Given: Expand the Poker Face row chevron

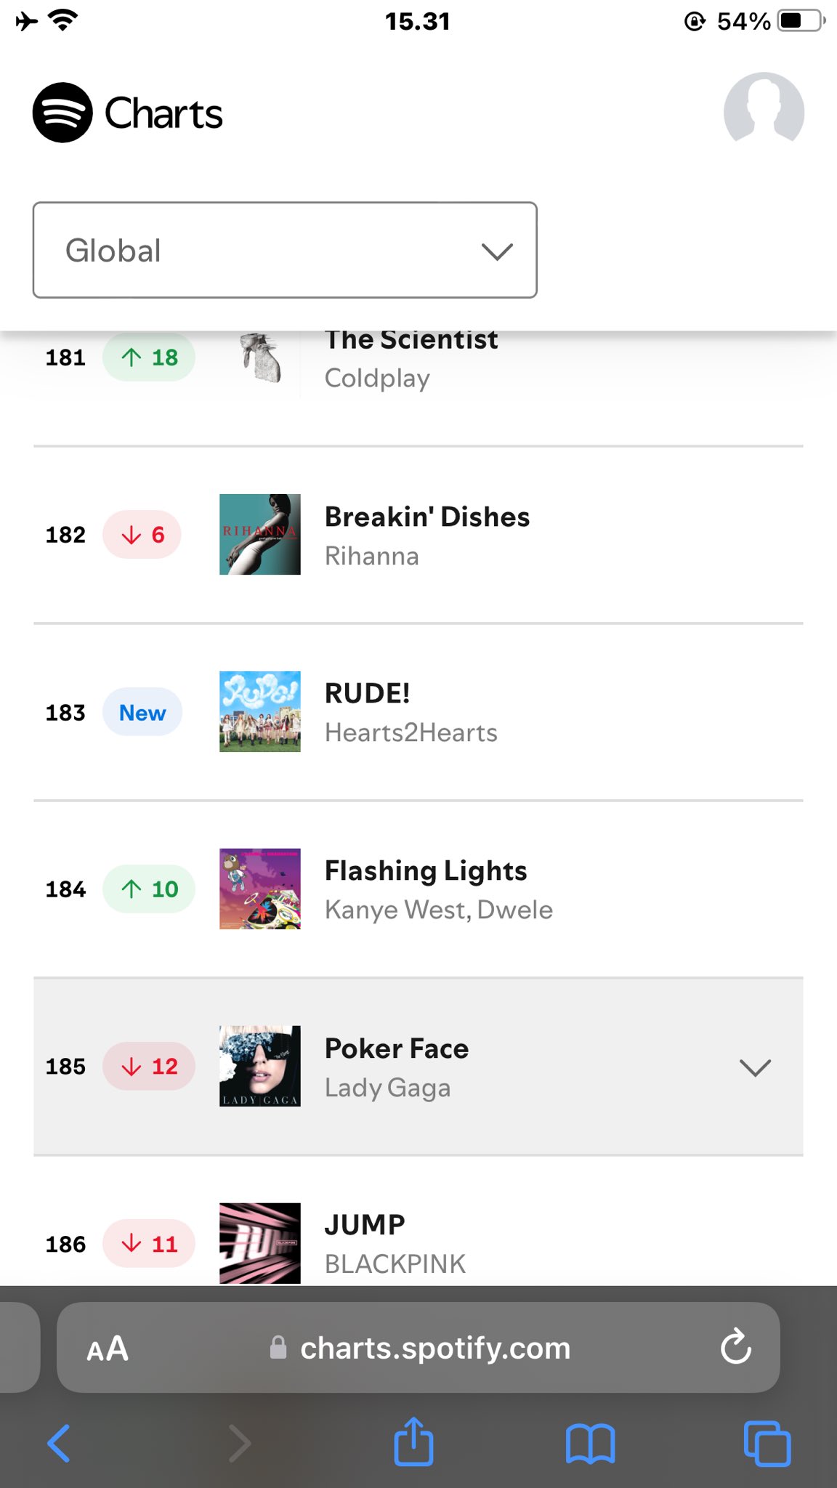Looking at the screenshot, I should (755, 1067).
